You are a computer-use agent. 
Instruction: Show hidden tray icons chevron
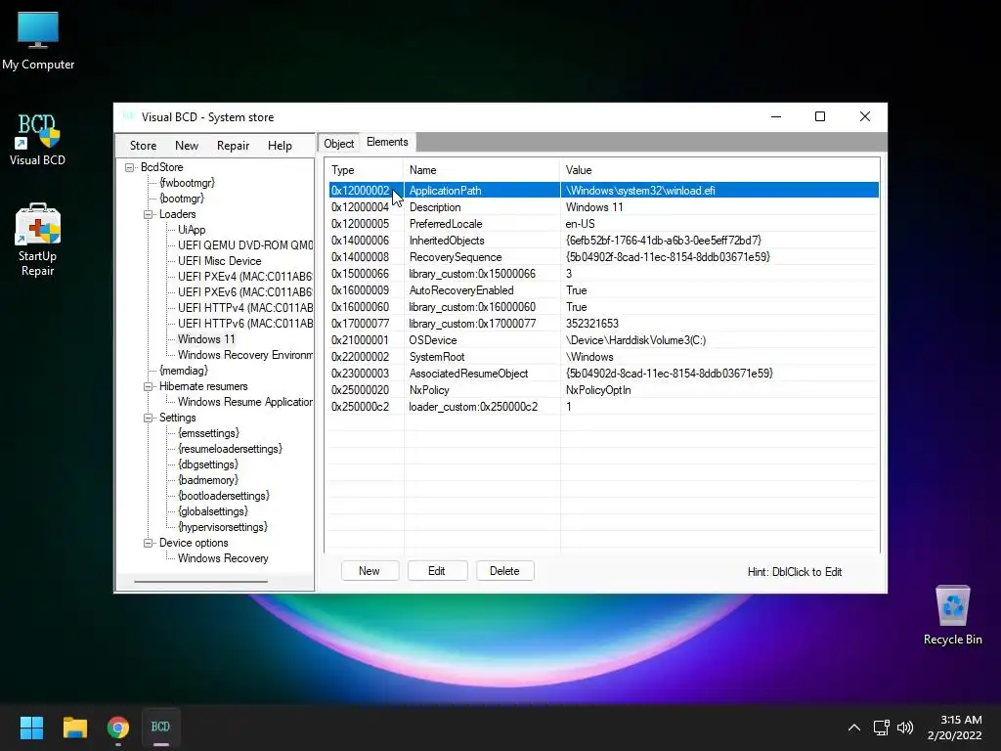tap(854, 728)
